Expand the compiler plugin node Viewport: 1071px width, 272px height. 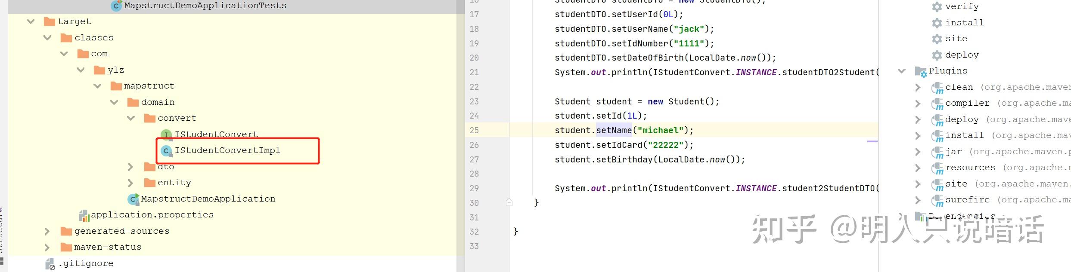(x=918, y=104)
